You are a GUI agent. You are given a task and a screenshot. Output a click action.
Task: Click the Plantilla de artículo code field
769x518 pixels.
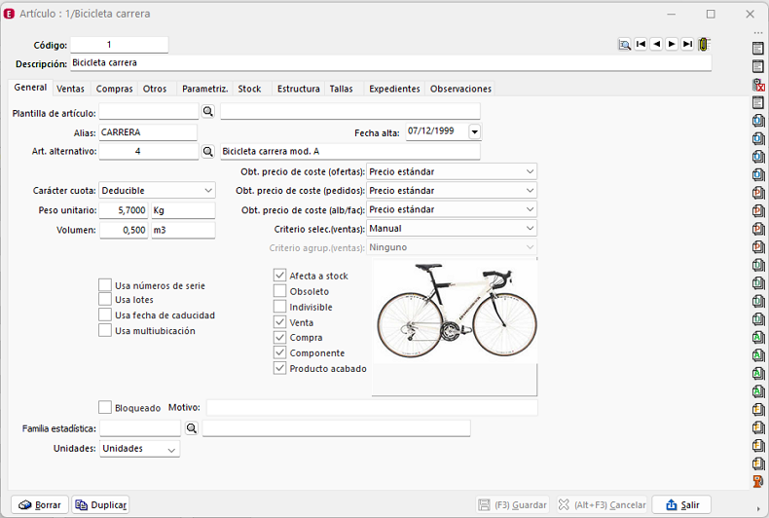point(149,111)
